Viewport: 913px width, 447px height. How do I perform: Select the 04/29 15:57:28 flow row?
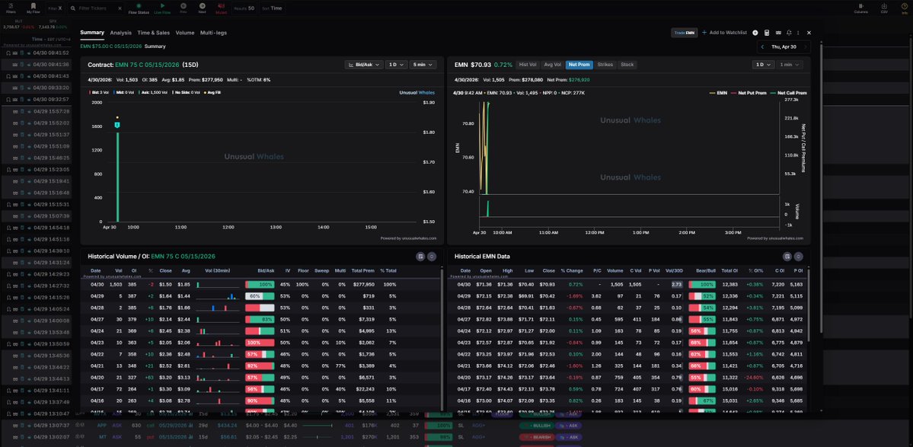coord(37,110)
